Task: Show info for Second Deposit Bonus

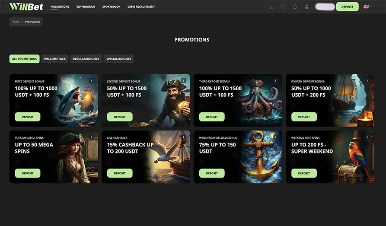Action: tap(183, 80)
